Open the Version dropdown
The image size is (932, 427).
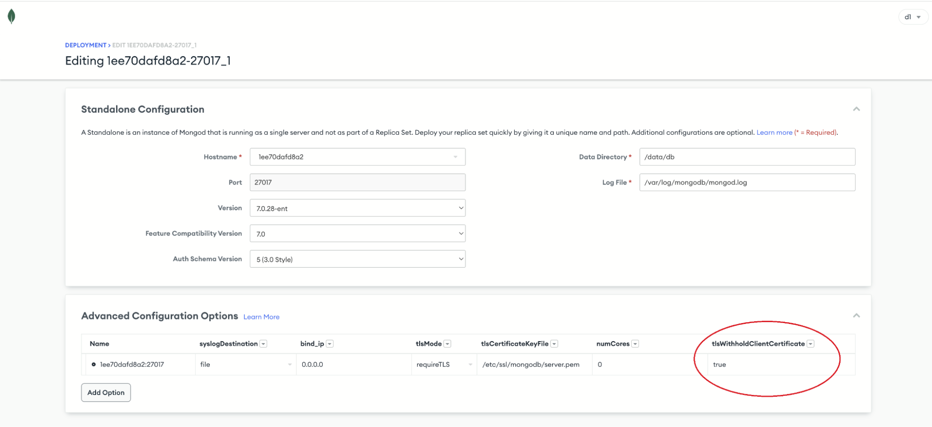358,208
